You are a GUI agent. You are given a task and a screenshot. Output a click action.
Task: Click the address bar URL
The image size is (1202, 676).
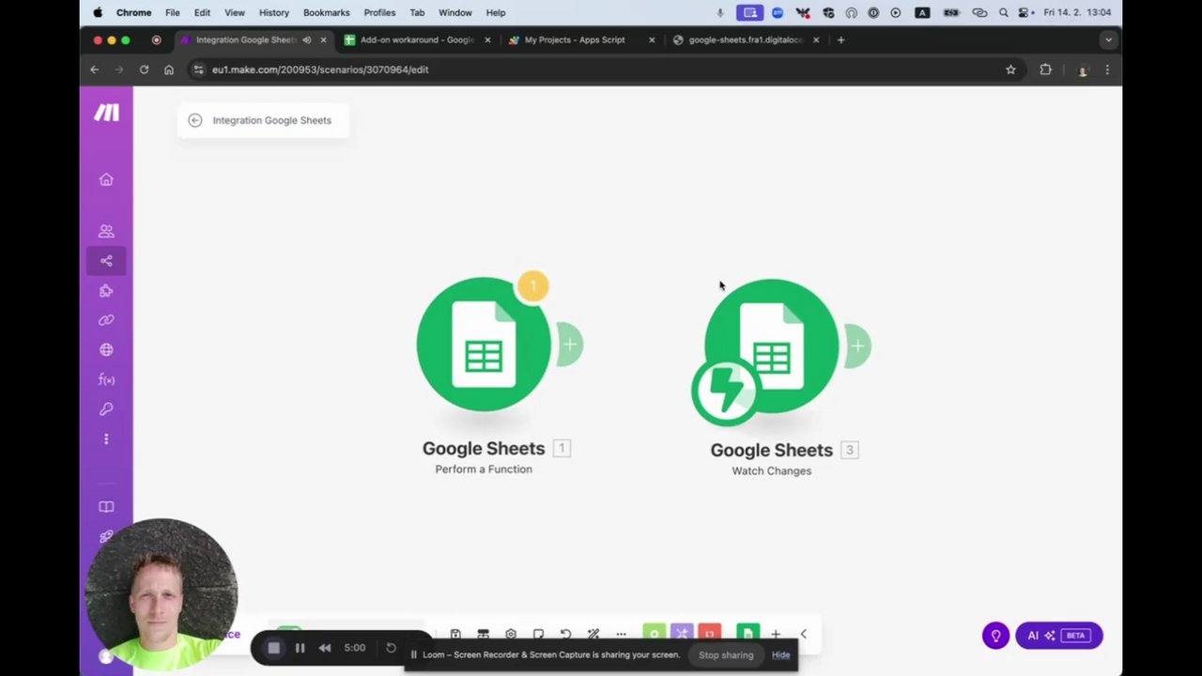(x=320, y=69)
